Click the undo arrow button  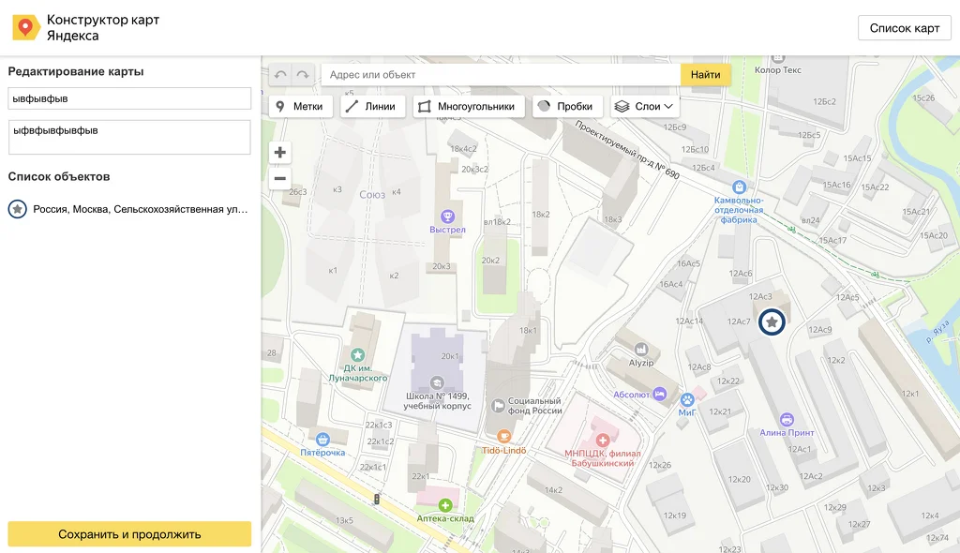pyautogui.click(x=280, y=75)
